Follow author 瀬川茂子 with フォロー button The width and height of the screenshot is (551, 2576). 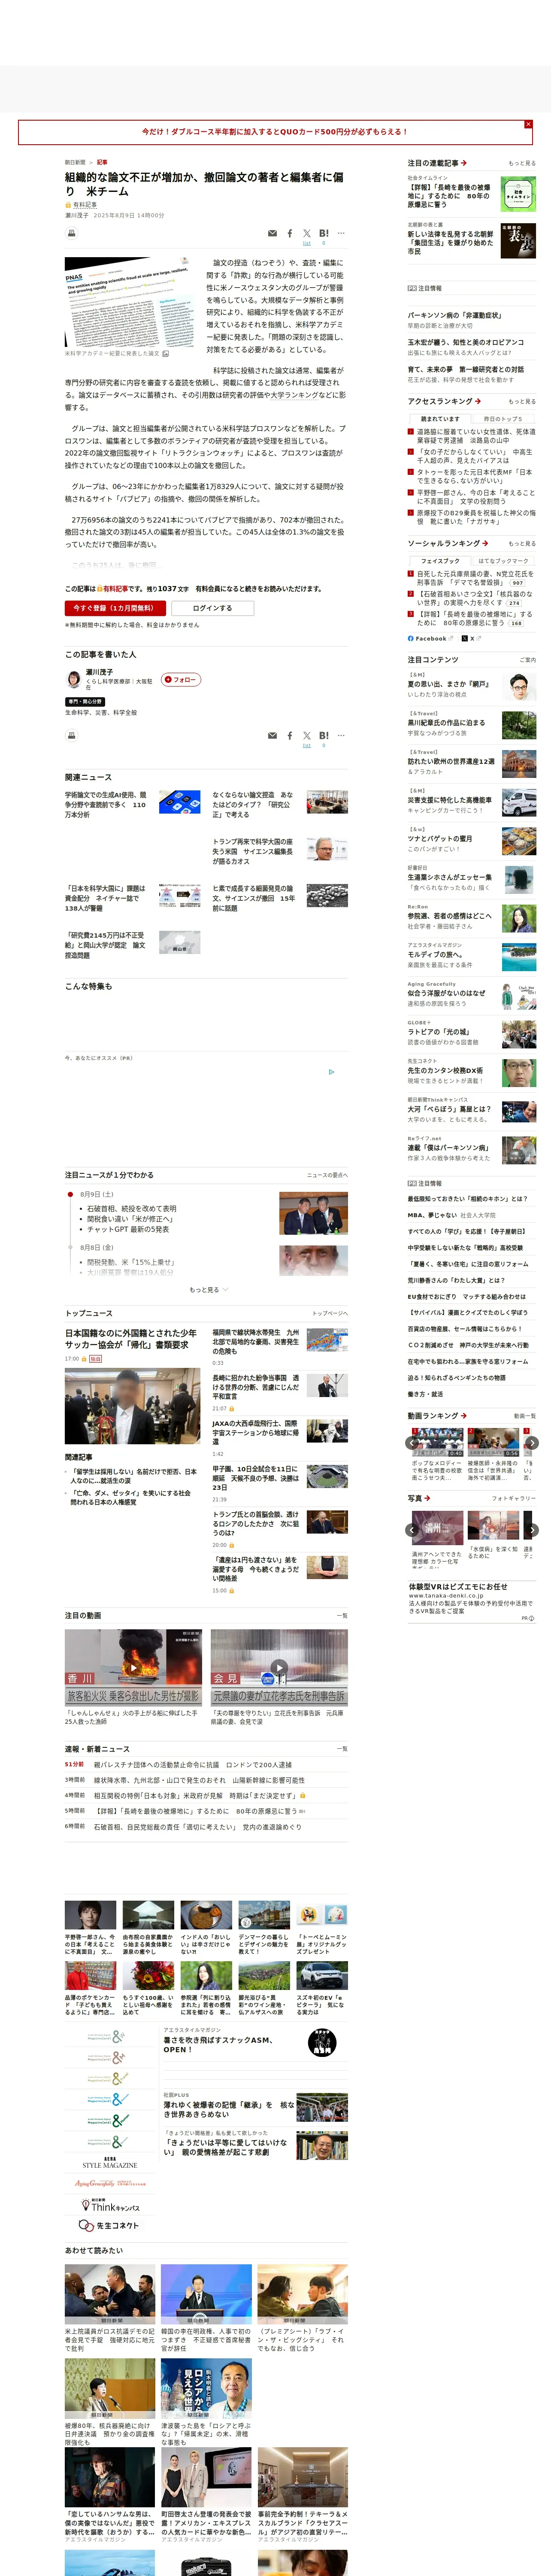(181, 679)
